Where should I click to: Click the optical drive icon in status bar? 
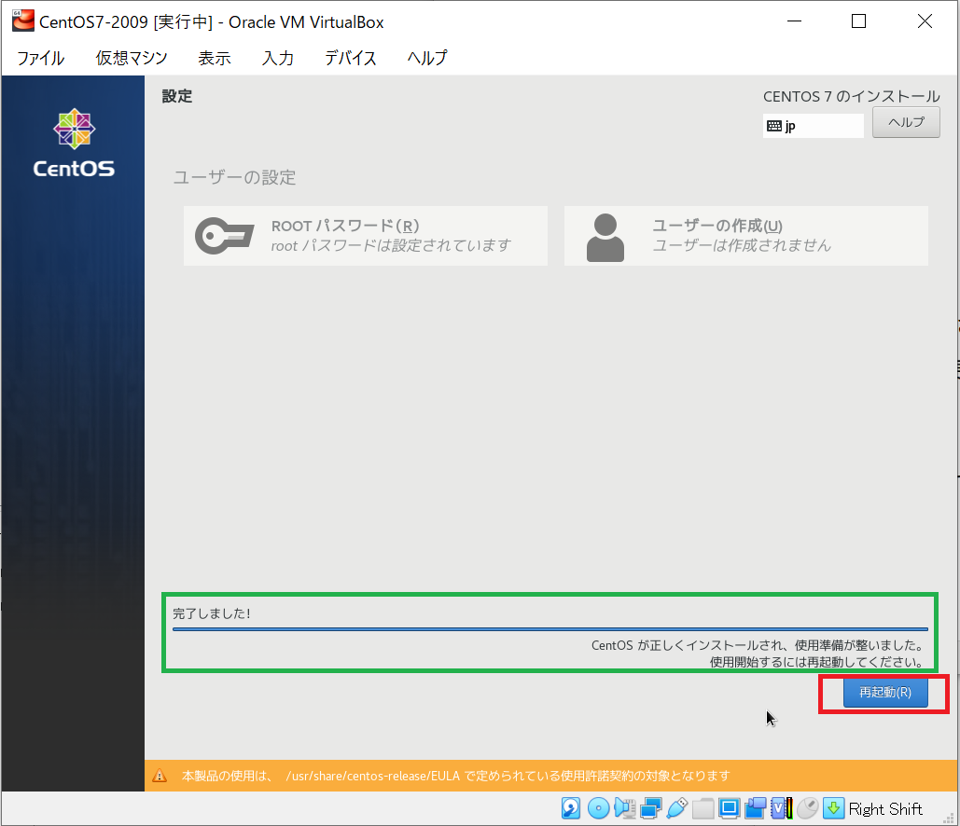[596, 808]
